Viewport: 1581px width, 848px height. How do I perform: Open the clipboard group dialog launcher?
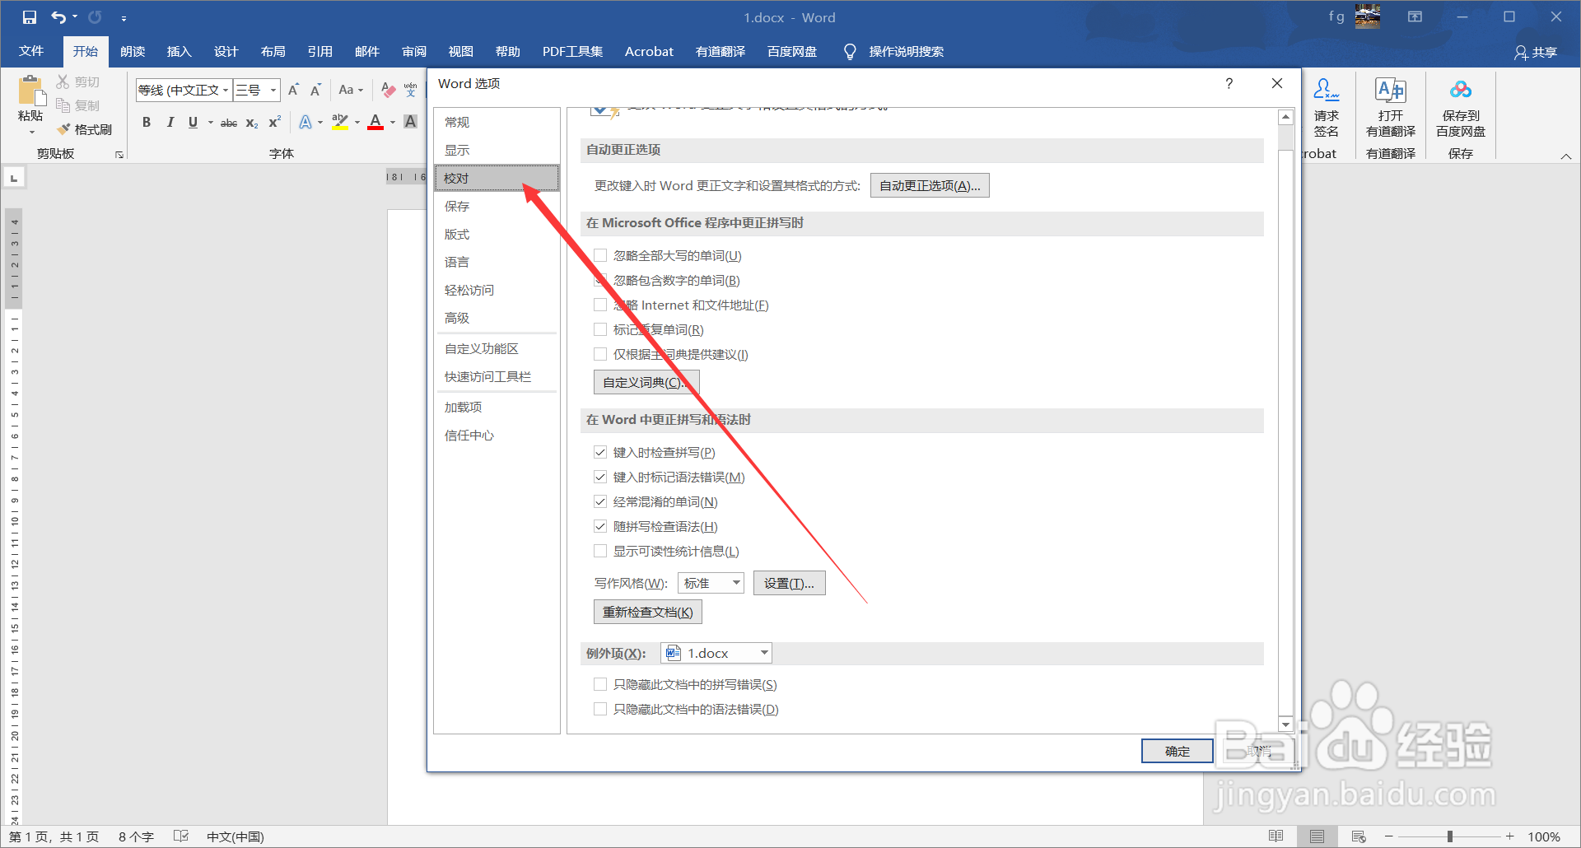coord(119,155)
